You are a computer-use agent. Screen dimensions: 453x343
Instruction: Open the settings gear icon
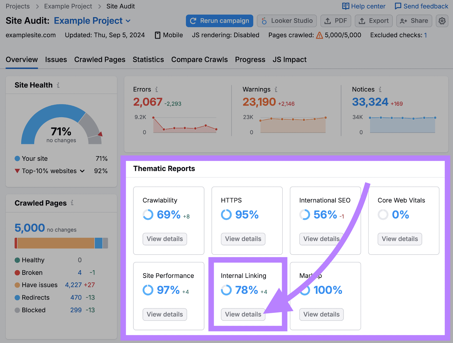[x=442, y=21]
